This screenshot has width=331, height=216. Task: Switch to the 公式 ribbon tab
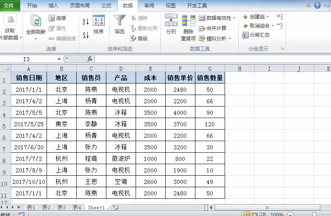(106, 6)
